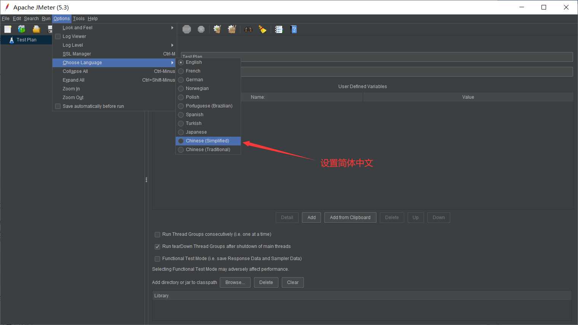Click SSL Manager menu entry
Image resolution: width=578 pixels, height=325 pixels.
coord(114,54)
